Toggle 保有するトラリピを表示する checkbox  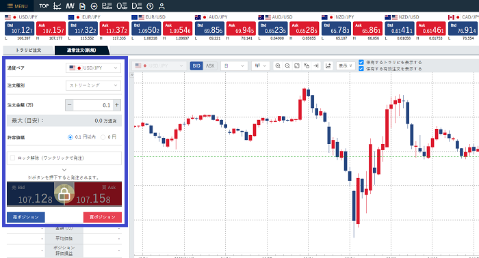point(361,62)
